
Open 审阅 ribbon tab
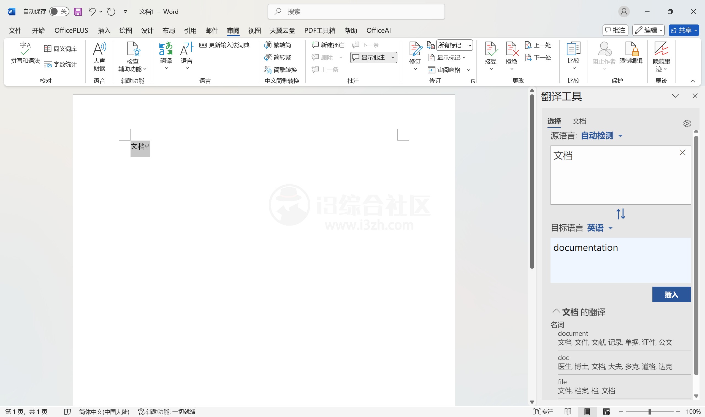(x=232, y=30)
